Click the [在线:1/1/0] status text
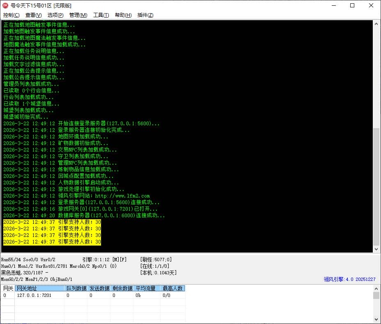The height and width of the screenshot is (324, 381). (155, 266)
